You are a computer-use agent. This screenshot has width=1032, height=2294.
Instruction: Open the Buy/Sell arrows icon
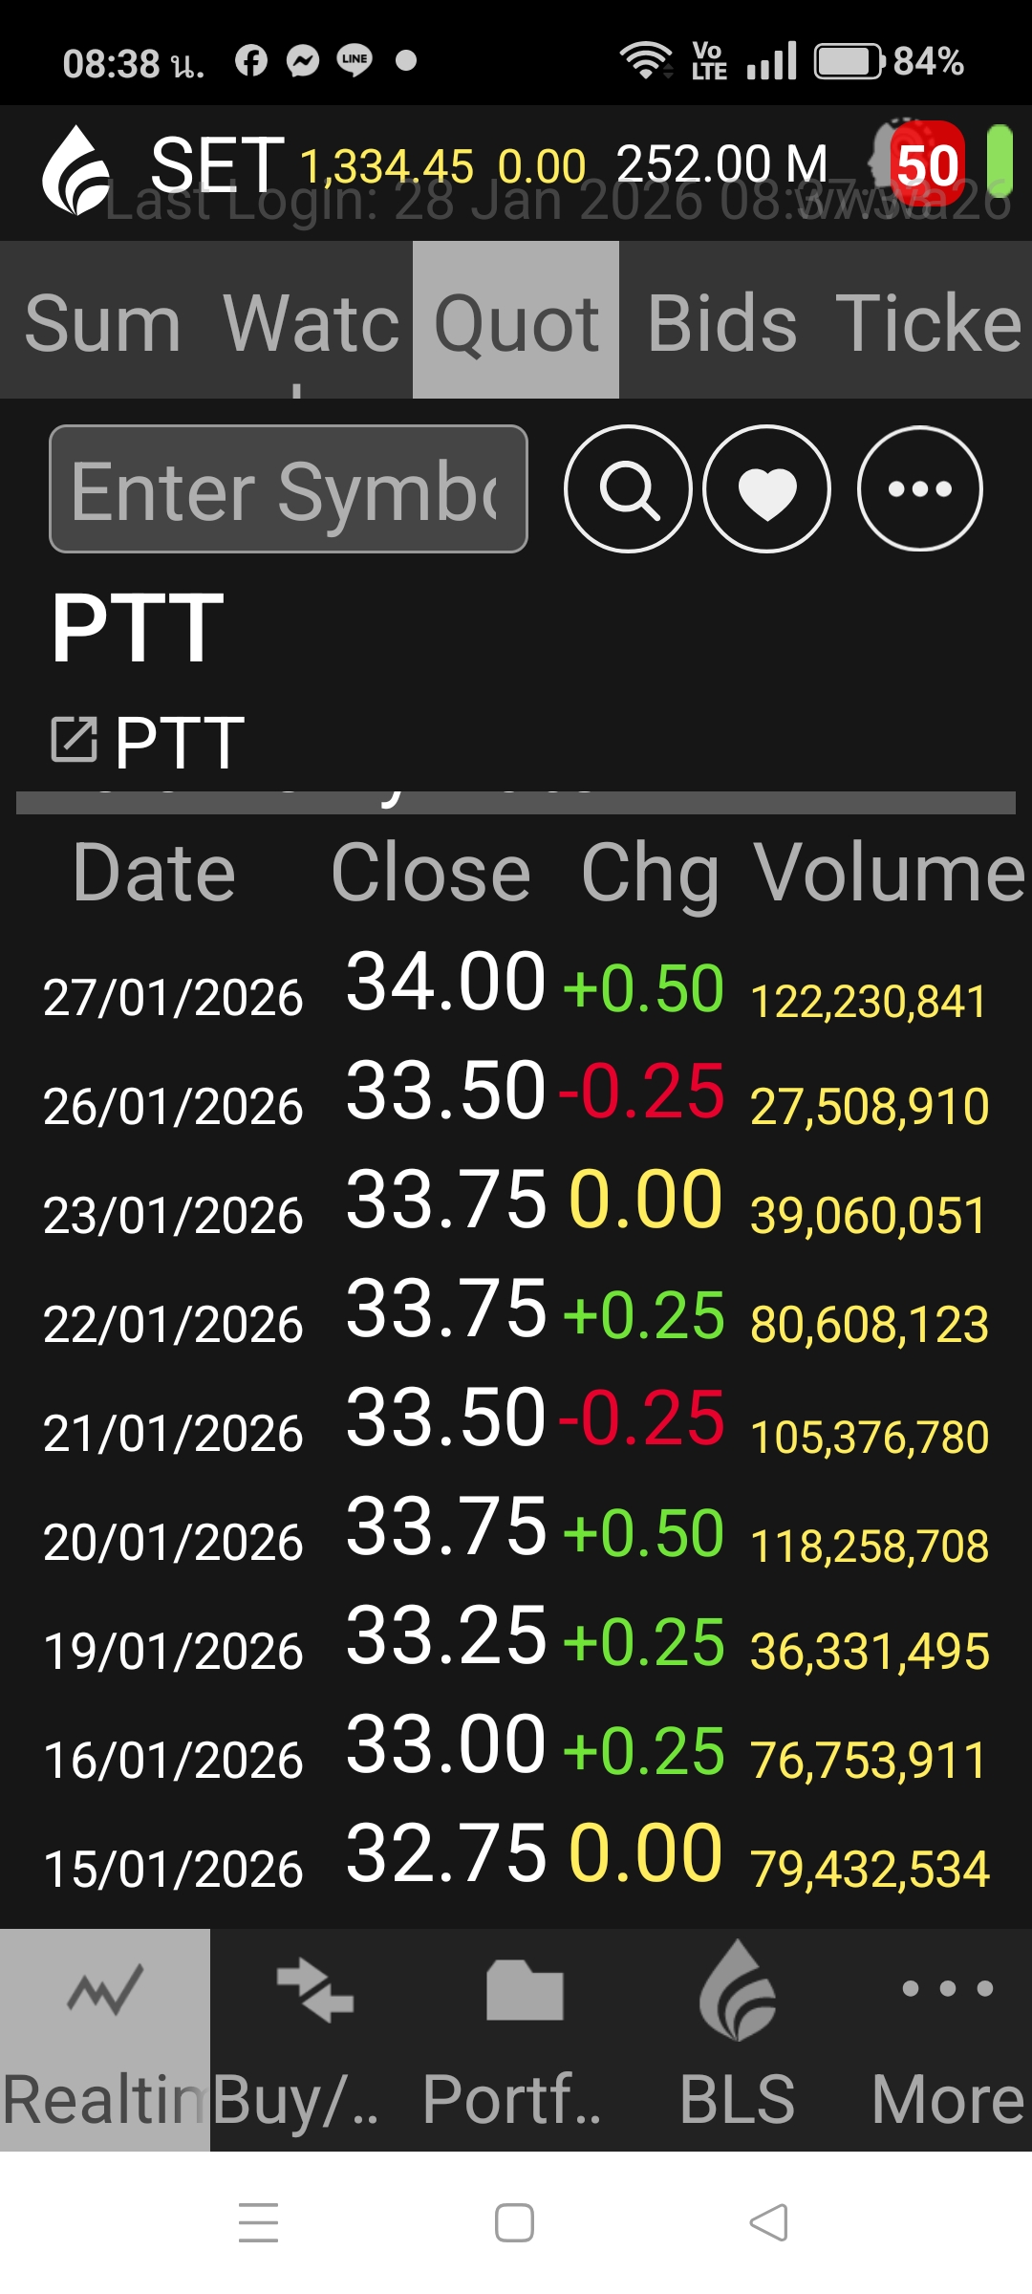click(x=315, y=1992)
